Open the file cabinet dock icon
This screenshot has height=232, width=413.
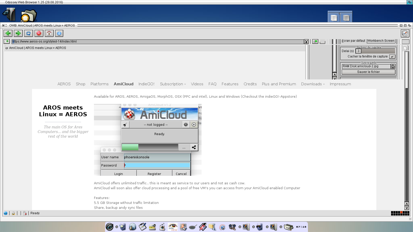coord(123,227)
